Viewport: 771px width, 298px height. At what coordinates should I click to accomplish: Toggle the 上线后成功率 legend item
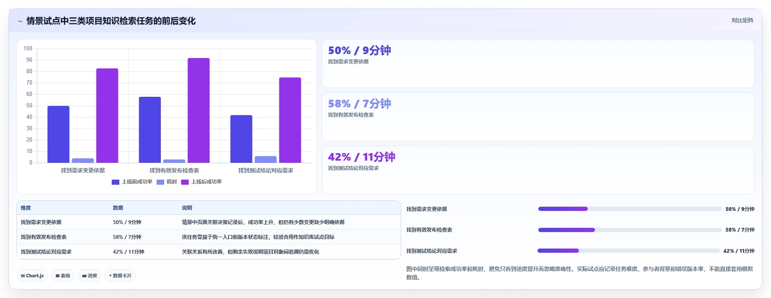tap(201, 182)
